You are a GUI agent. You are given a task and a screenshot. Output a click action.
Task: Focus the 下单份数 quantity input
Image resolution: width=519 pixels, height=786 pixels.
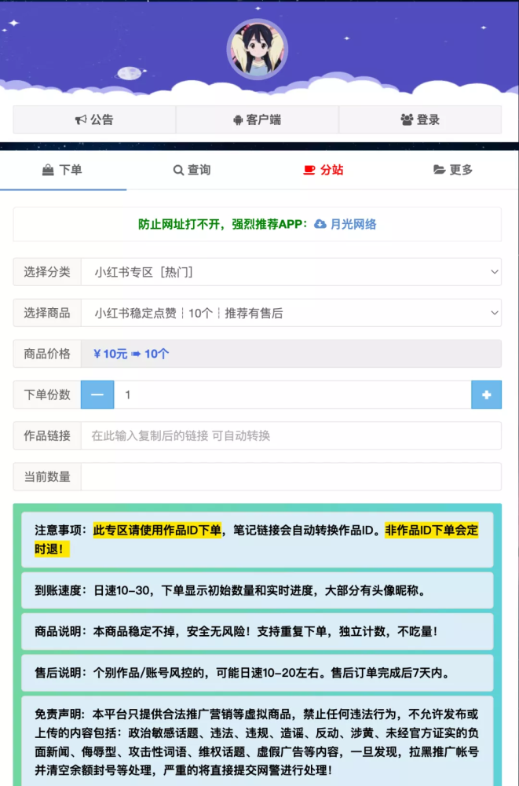(x=293, y=395)
